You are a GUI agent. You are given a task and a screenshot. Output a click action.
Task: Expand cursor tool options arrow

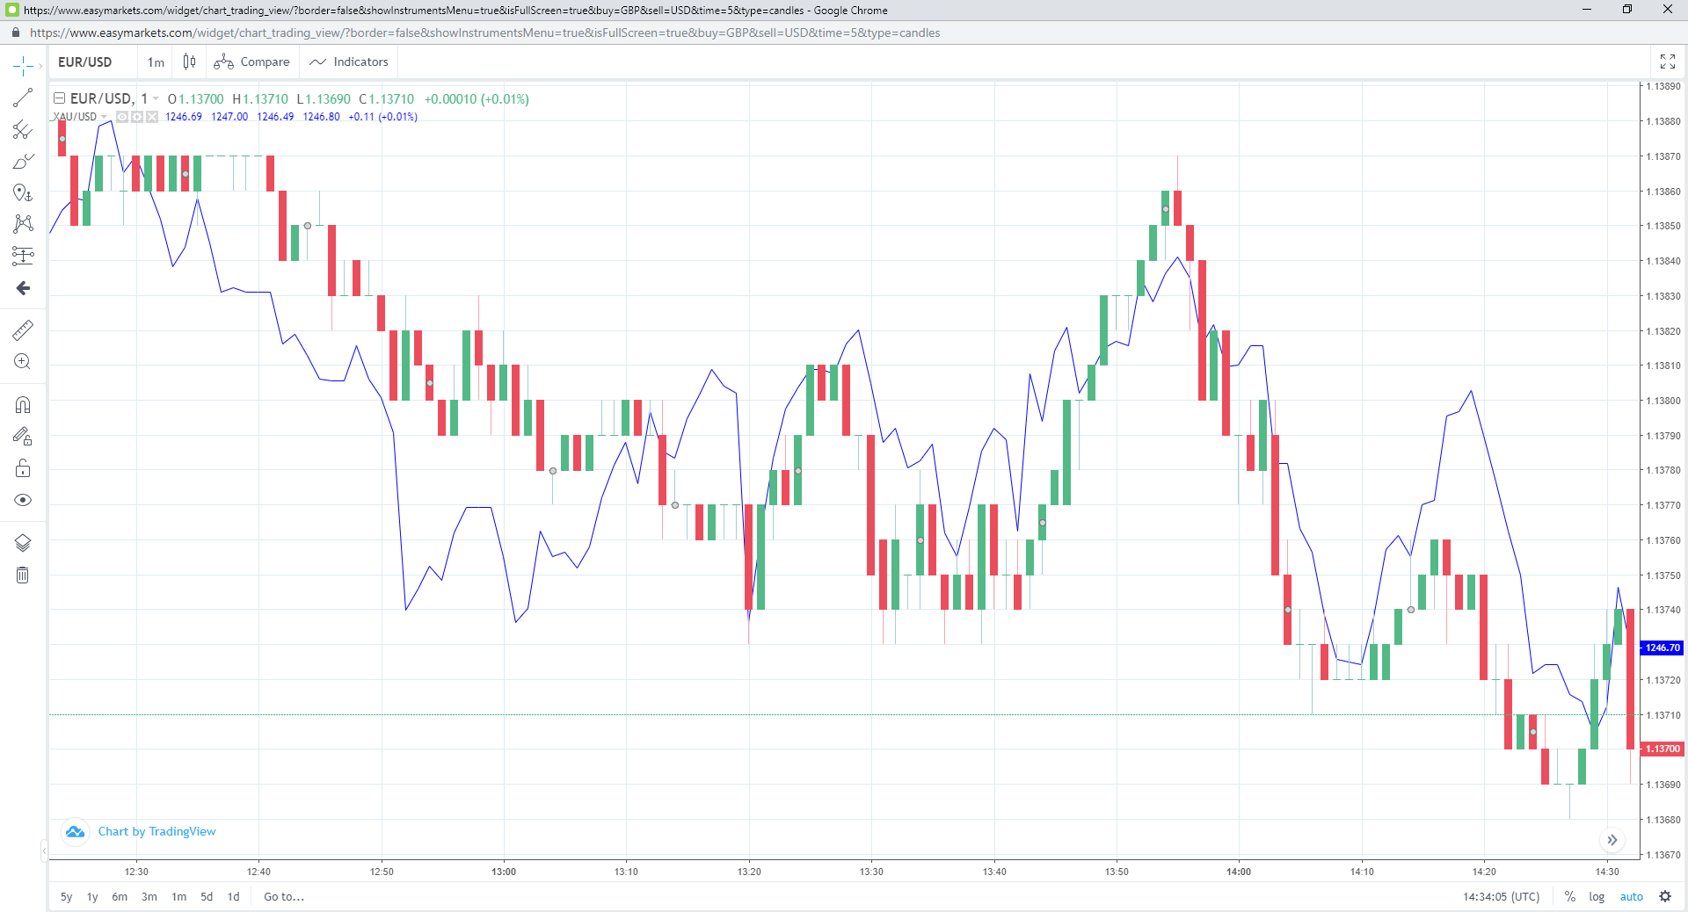pyautogui.click(x=41, y=66)
